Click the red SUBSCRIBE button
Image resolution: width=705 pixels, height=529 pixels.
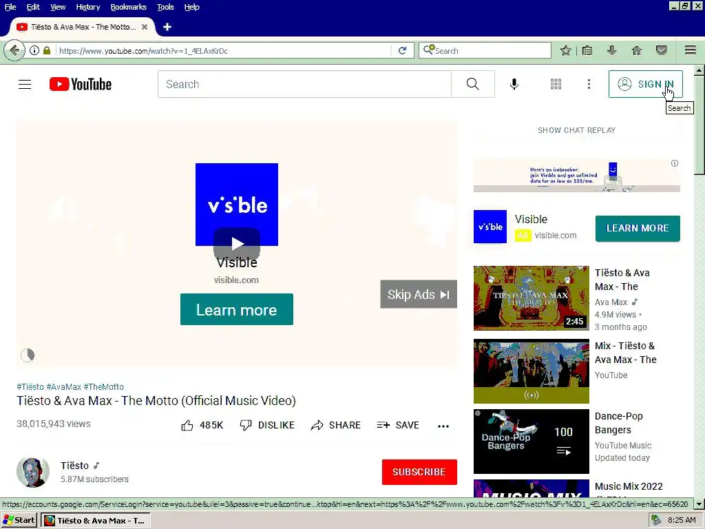[419, 472]
